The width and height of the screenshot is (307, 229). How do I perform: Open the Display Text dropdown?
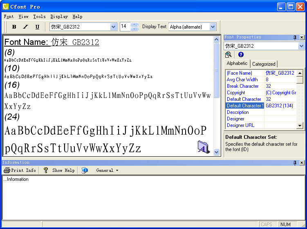tap(213, 27)
